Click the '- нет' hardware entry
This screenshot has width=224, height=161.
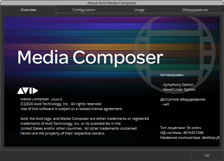click(165, 104)
